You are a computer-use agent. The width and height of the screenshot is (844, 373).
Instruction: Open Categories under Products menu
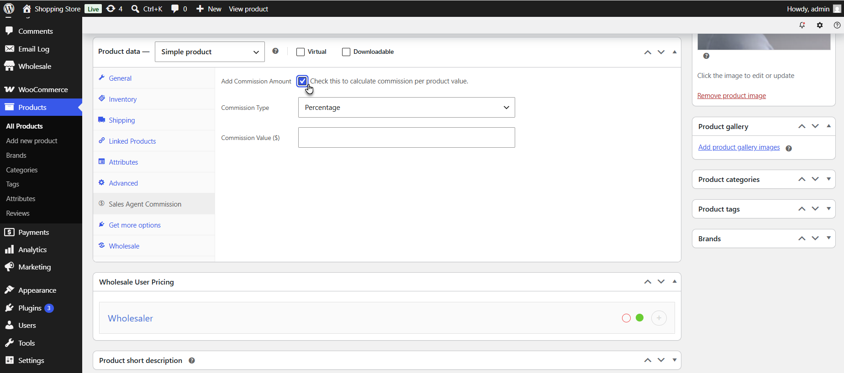(x=21, y=170)
